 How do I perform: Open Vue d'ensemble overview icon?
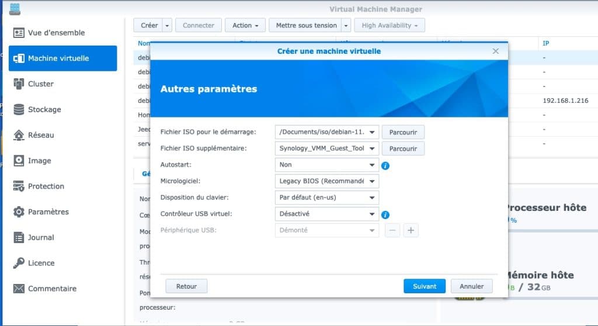[x=19, y=33]
